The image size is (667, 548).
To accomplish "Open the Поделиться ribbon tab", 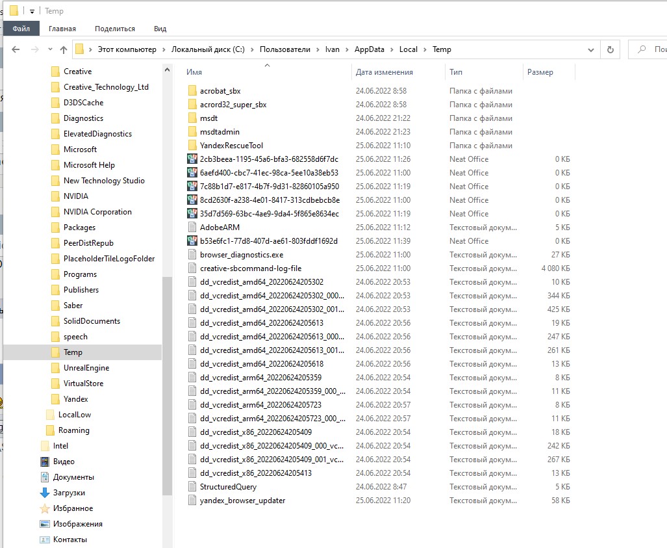I will click(115, 29).
